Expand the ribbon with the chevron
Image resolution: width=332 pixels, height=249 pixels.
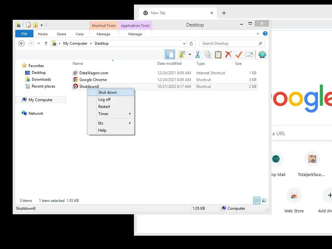point(258,33)
